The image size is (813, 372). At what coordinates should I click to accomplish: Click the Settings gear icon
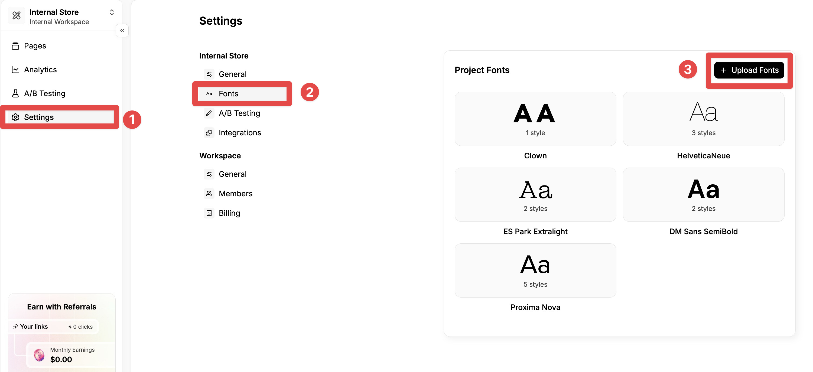[x=15, y=118]
